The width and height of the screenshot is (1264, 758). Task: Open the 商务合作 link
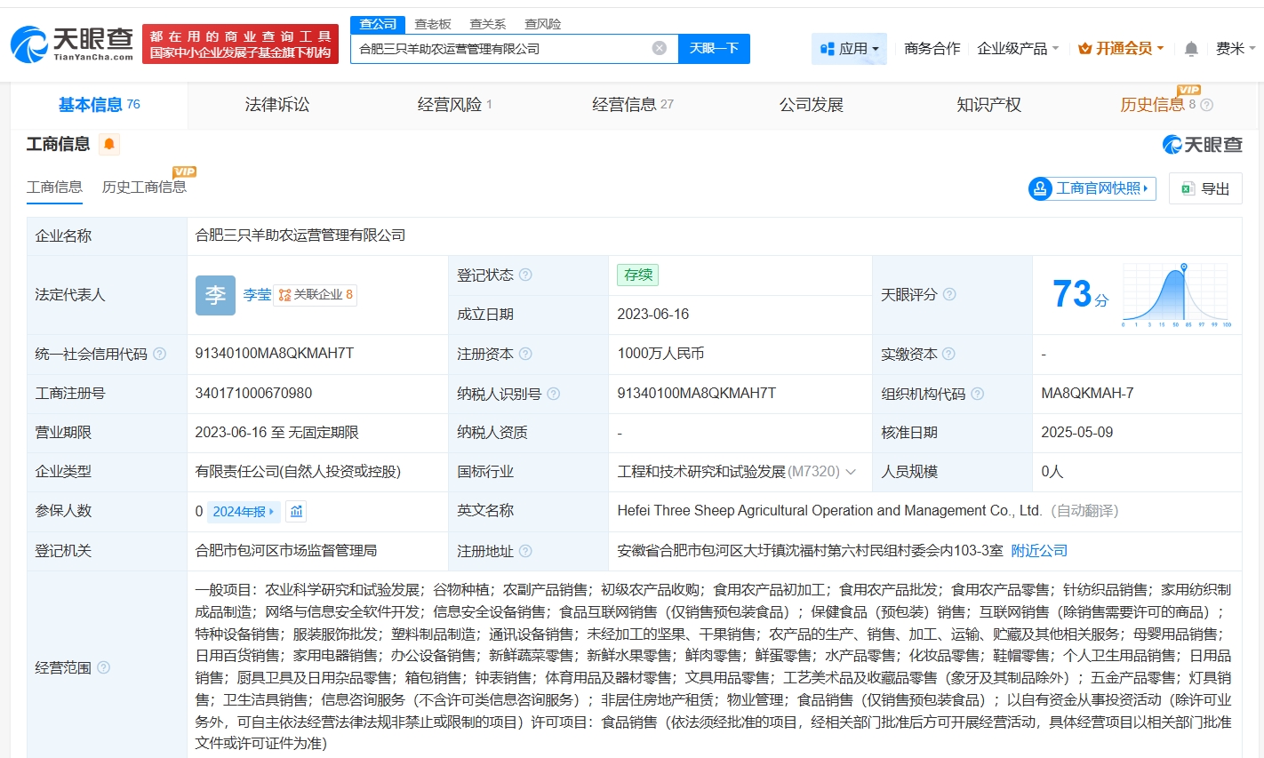pos(932,49)
